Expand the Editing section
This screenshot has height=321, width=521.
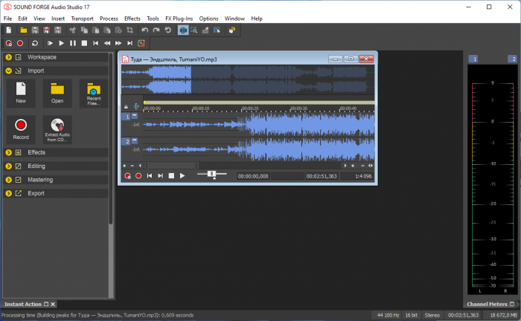[x=9, y=166]
